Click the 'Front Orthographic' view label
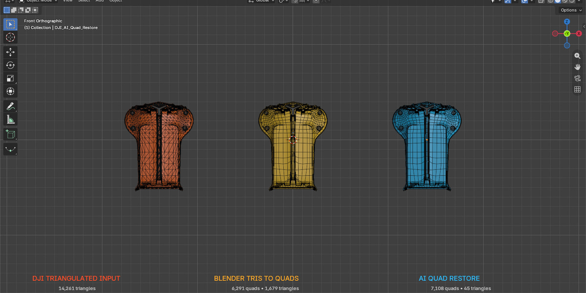This screenshot has width=586, height=293. coord(43,21)
